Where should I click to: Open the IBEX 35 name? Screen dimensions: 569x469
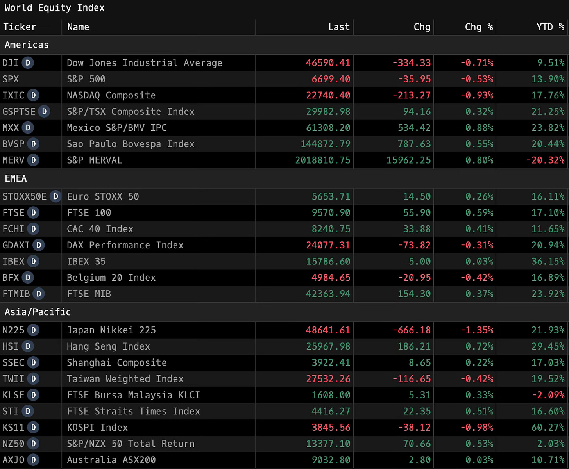click(86, 261)
